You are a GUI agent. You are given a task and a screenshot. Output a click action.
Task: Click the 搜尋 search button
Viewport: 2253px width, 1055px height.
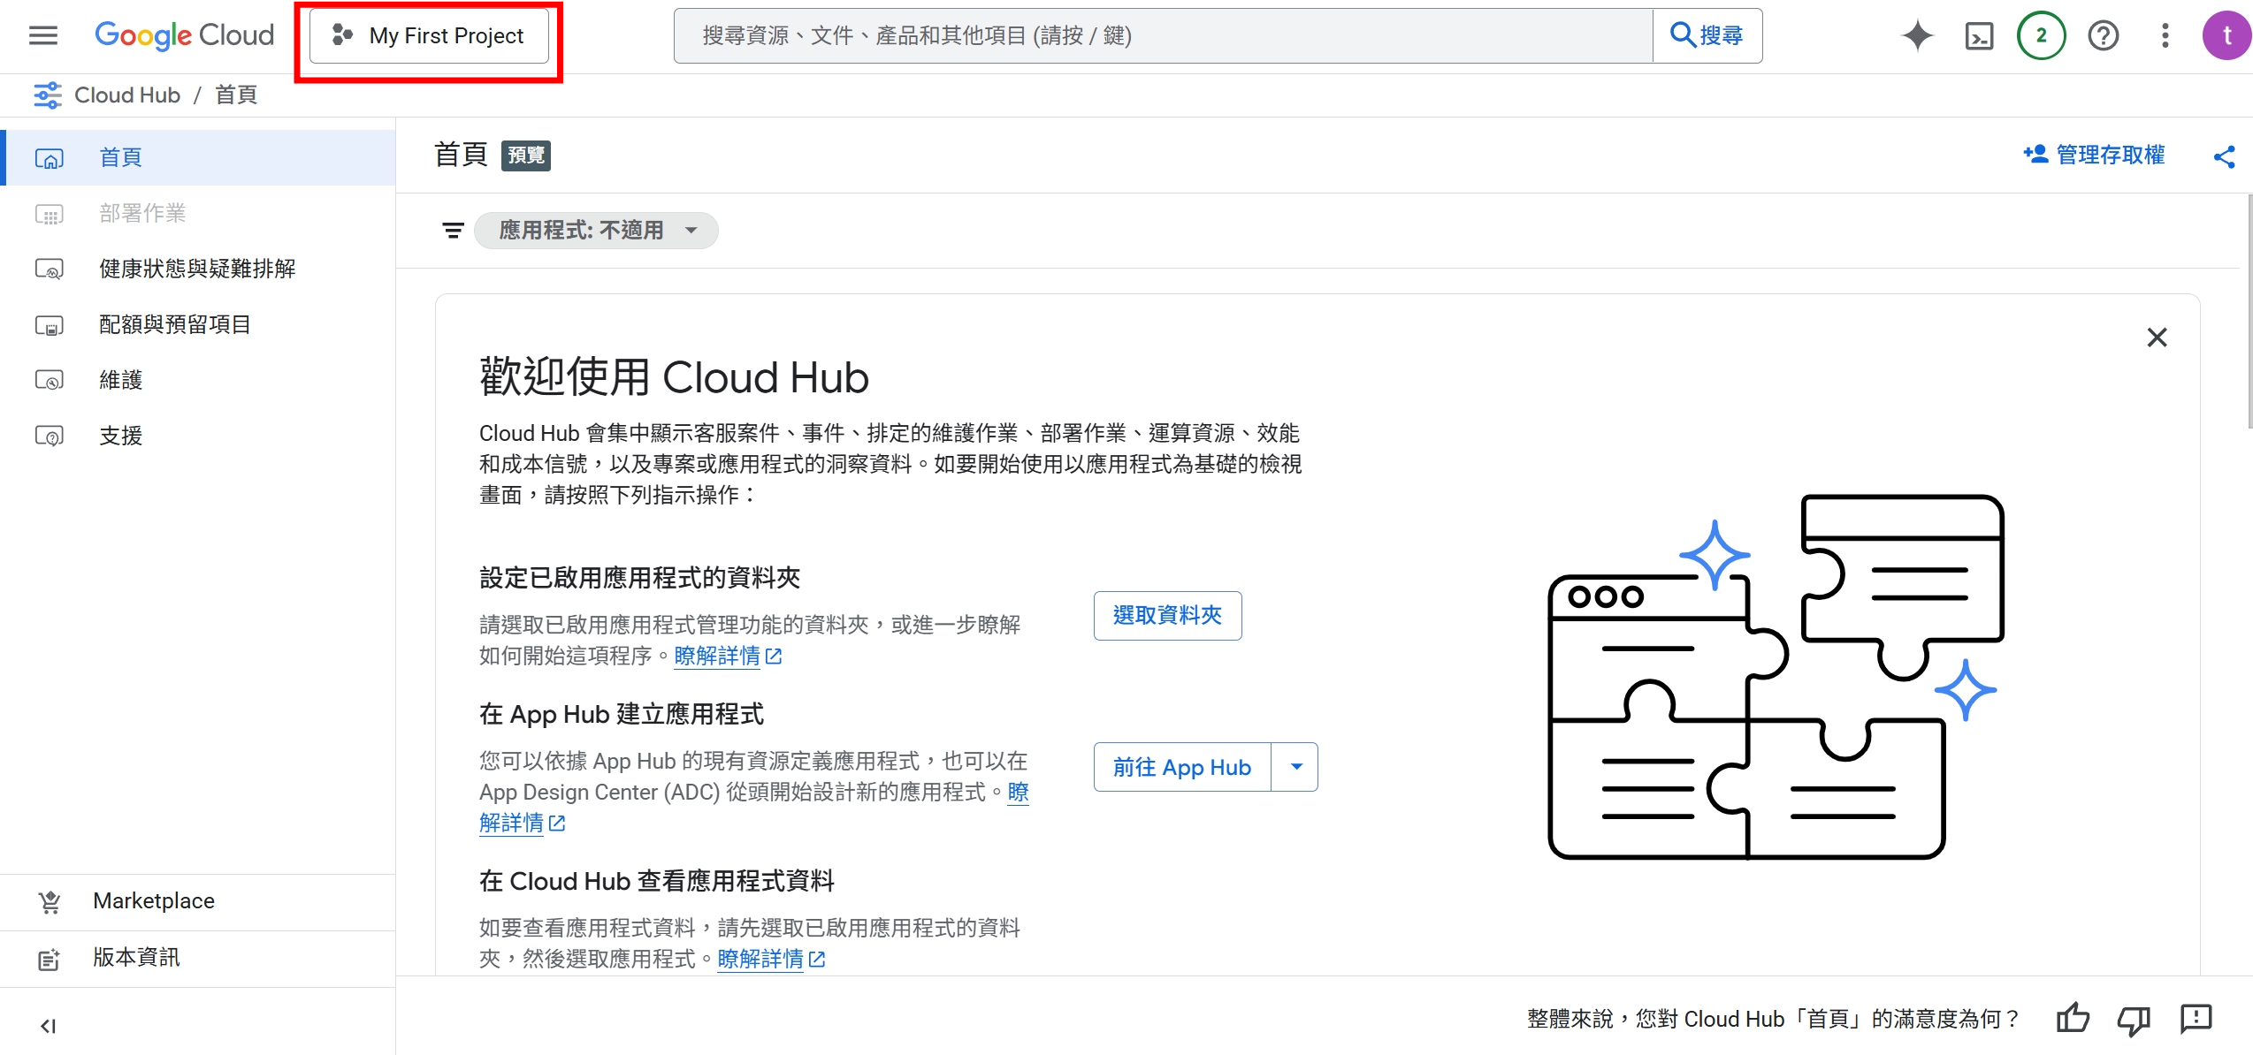1707,35
